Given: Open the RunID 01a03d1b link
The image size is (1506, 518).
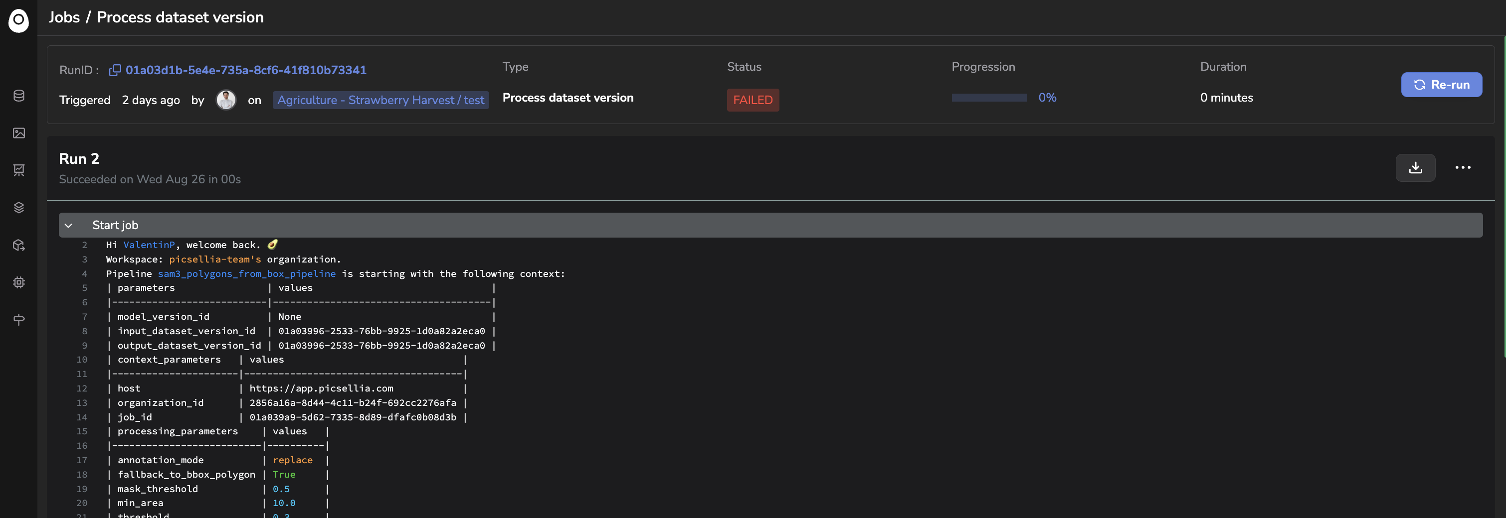Looking at the screenshot, I should 246,70.
